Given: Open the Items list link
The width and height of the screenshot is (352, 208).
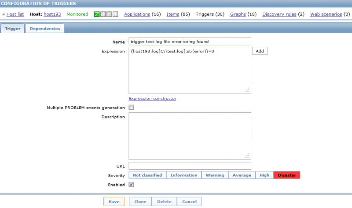Looking at the screenshot, I should 173,15.
